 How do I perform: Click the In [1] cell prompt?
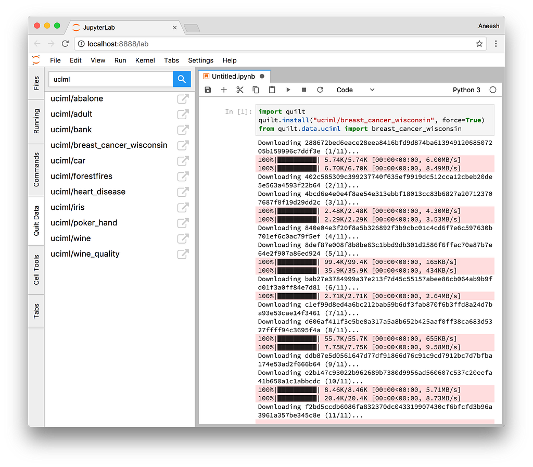coord(238,111)
